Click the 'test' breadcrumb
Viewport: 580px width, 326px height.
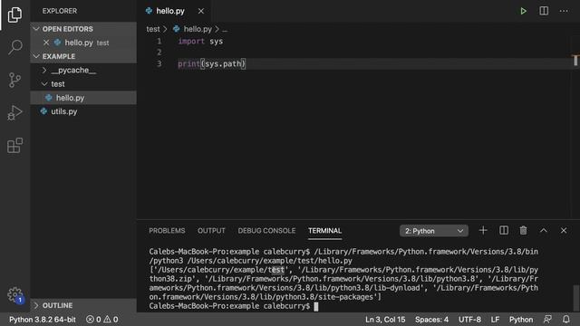153,29
